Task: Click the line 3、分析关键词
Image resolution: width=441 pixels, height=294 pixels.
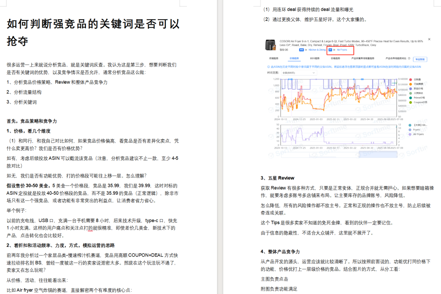Action: tap(22, 102)
